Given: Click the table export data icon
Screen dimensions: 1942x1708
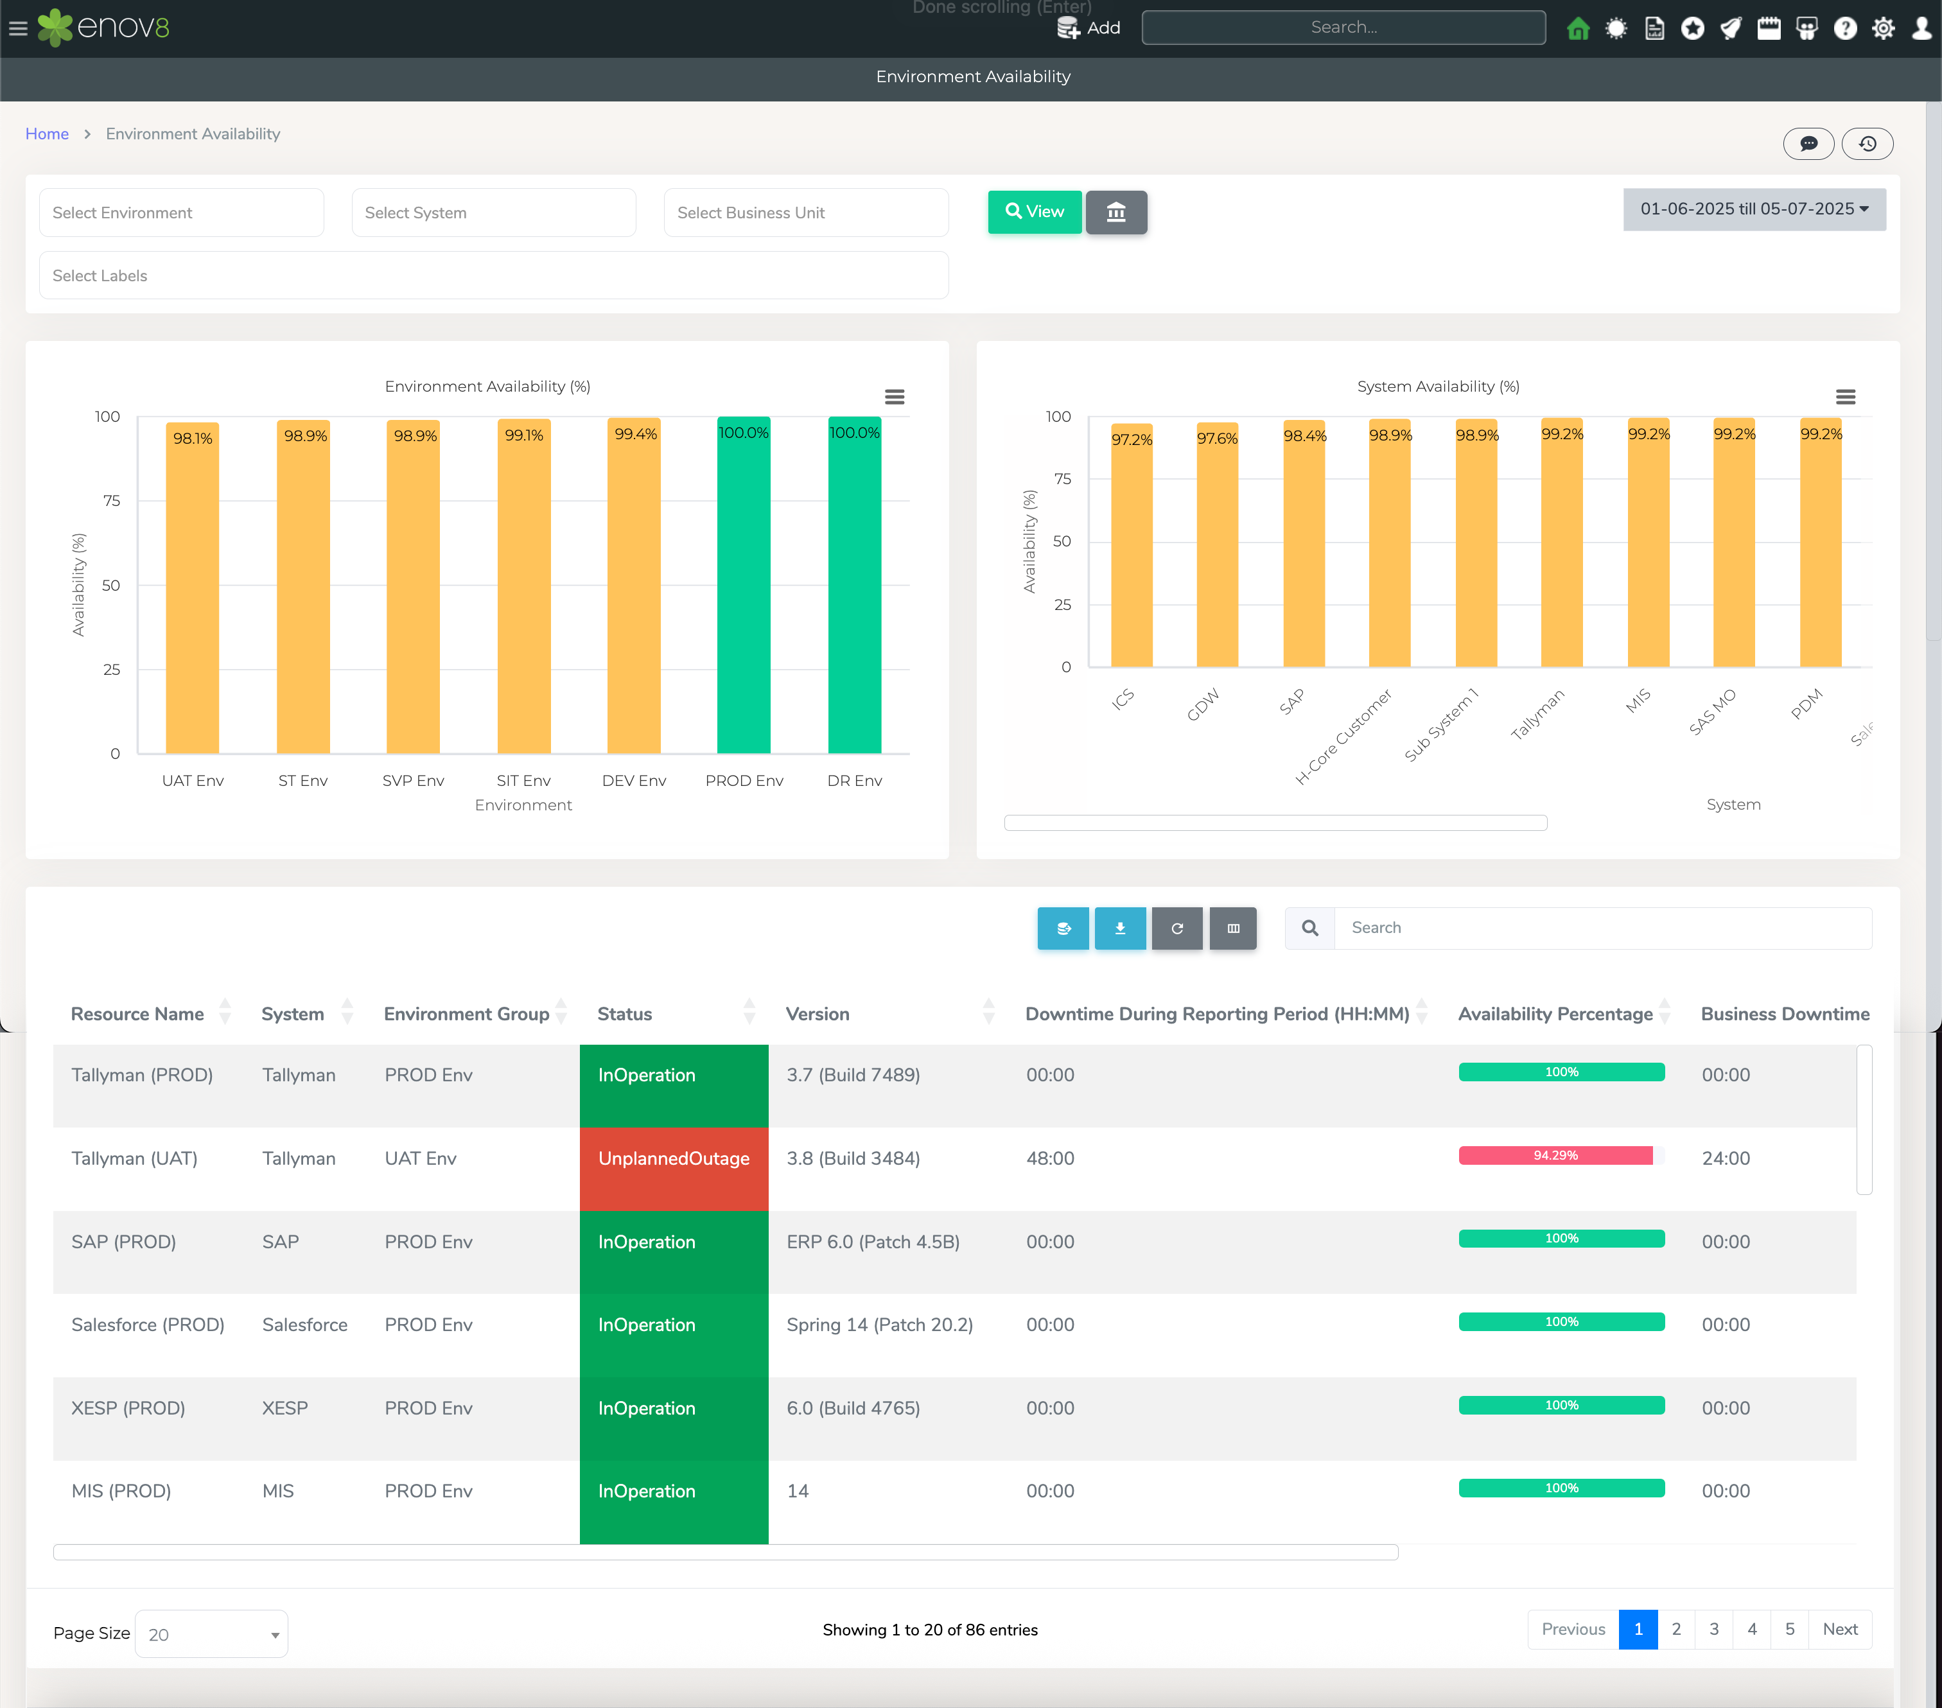Looking at the screenshot, I should [1063, 928].
